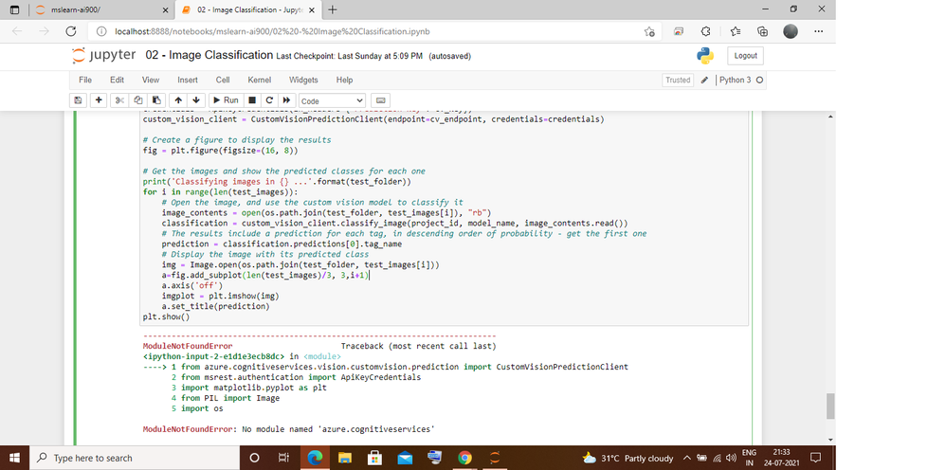Open the weather widget 31°C Partly cloudy
This screenshot has height=470, width=946.
point(628,458)
